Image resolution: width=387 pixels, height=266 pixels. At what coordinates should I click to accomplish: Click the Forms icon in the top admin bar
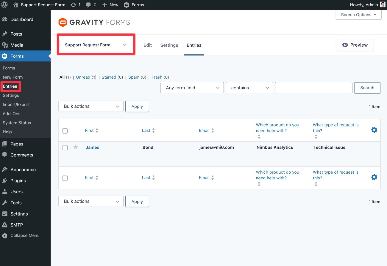pyautogui.click(x=127, y=4)
